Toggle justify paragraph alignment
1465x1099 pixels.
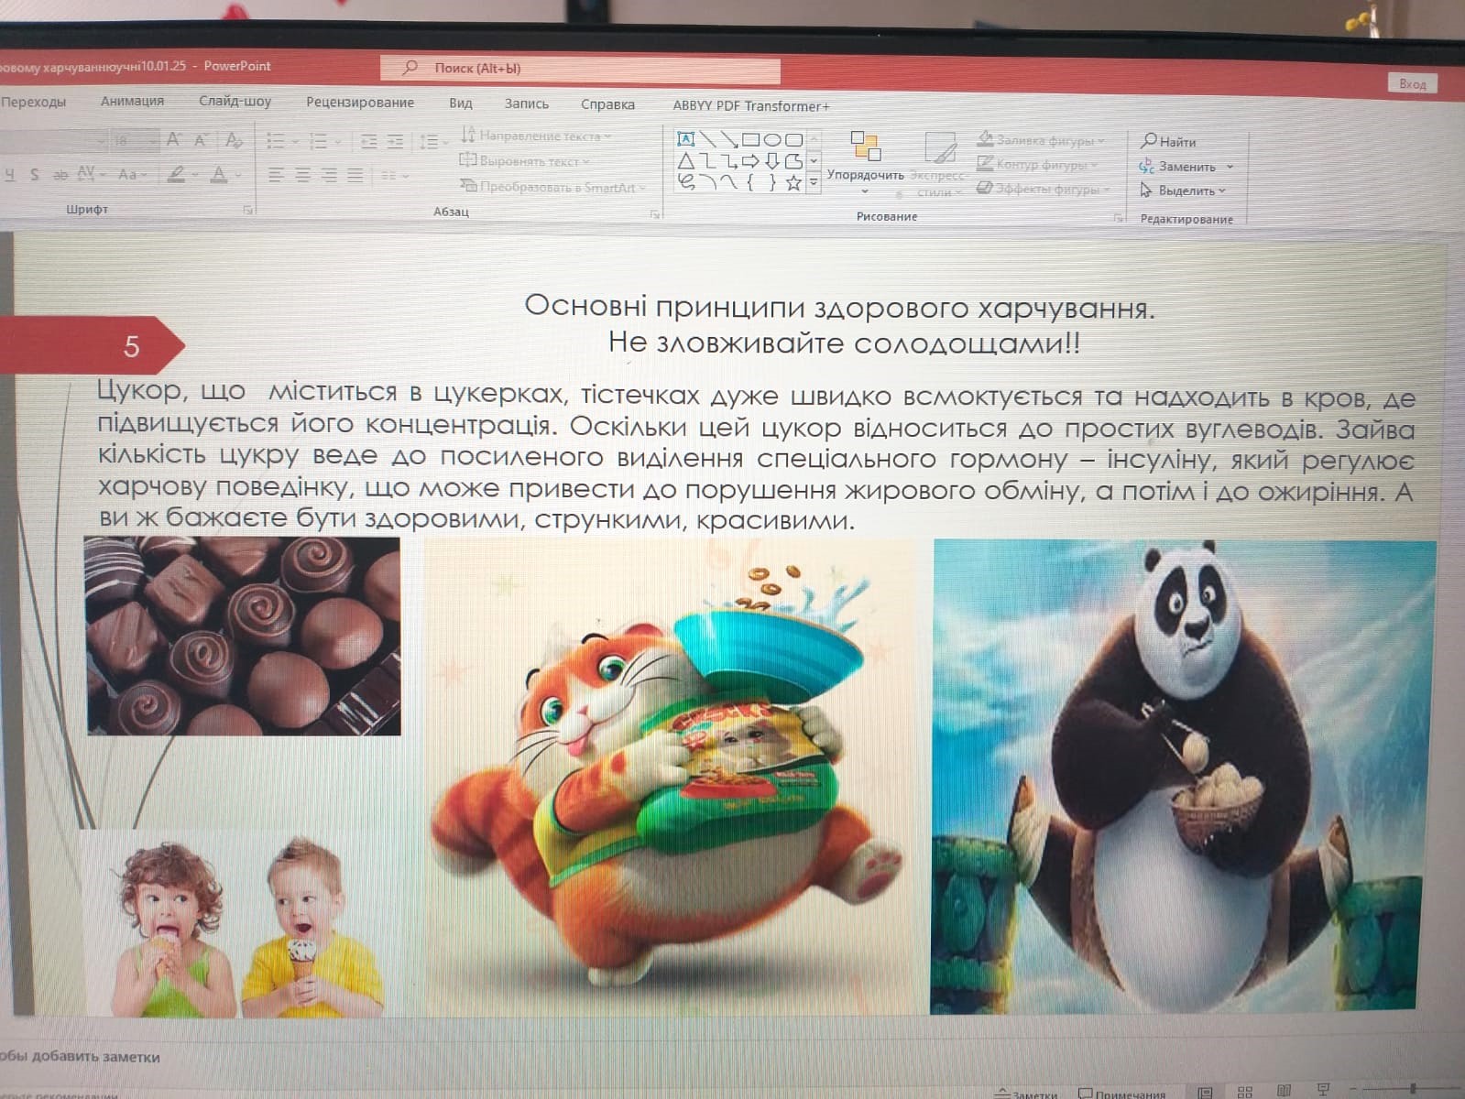click(355, 175)
